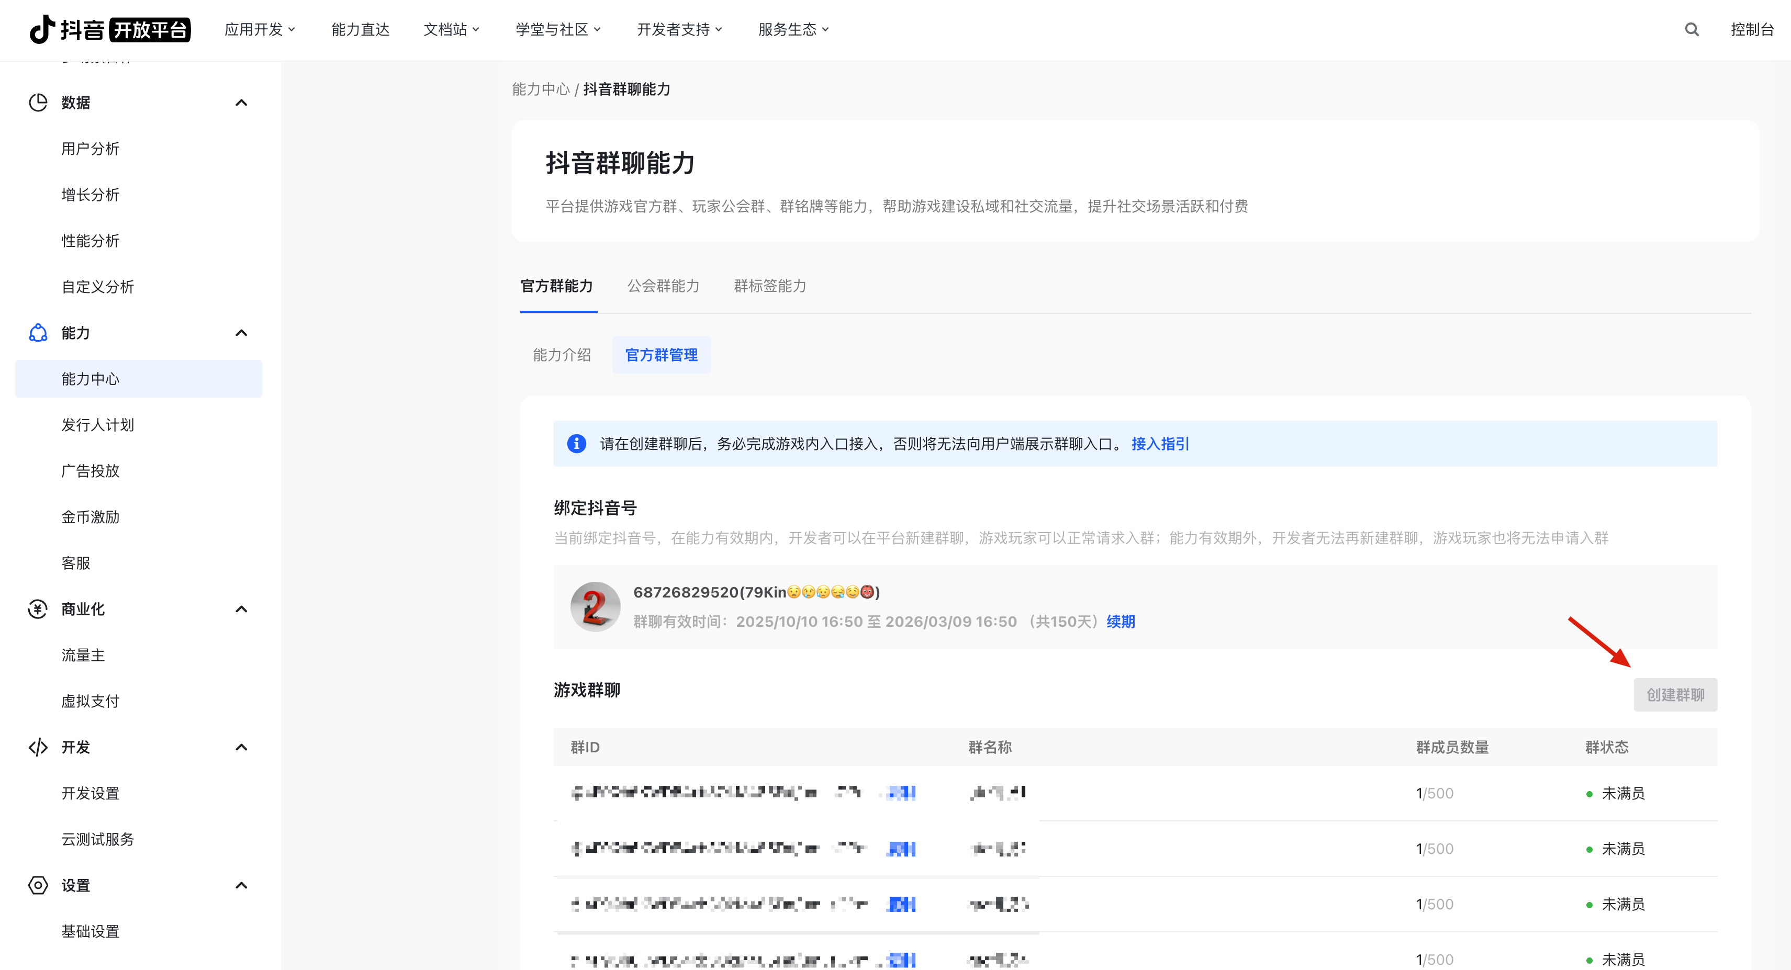The image size is (1791, 970).
Task: Click the Douyin open platform logo
Action: [110, 29]
